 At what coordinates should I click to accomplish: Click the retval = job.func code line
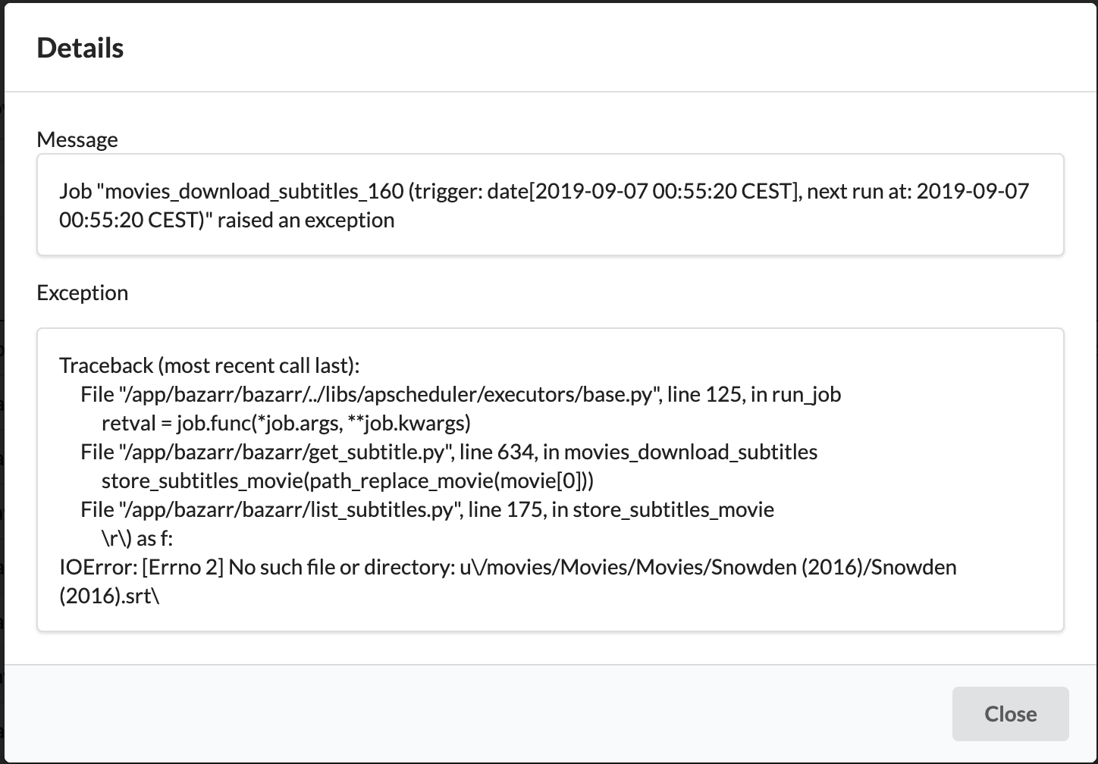point(286,423)
